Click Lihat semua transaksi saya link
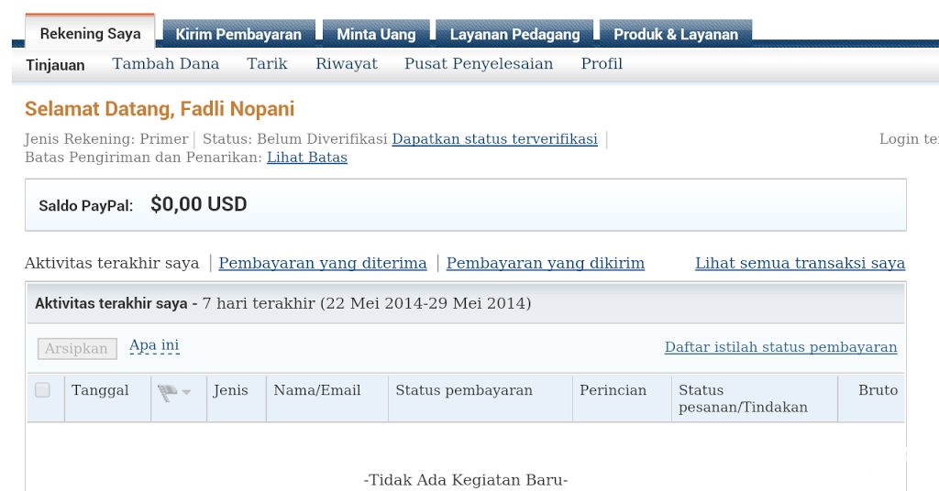 800,264
